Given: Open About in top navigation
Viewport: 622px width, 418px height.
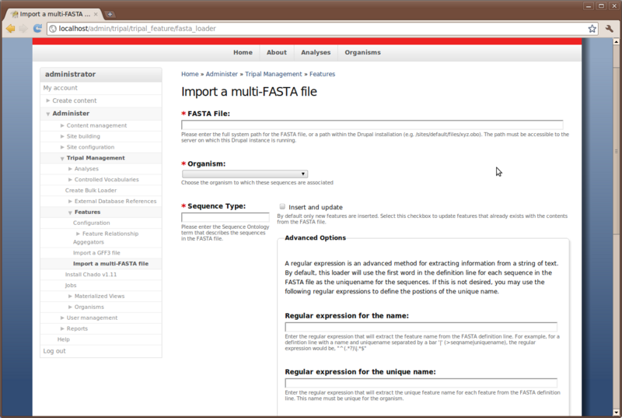Looking at the screenshot, I should pos(277,52).
